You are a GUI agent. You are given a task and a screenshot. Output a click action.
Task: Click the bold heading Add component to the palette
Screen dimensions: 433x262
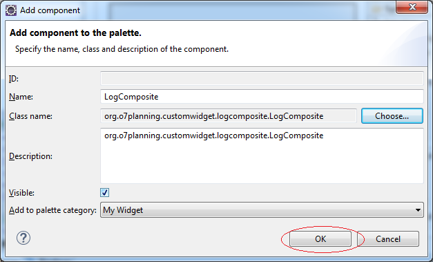point(75,33)
